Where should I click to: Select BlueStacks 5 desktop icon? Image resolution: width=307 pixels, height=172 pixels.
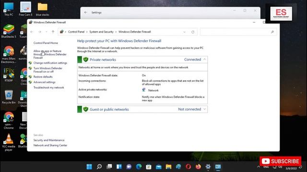pos(9,31)
